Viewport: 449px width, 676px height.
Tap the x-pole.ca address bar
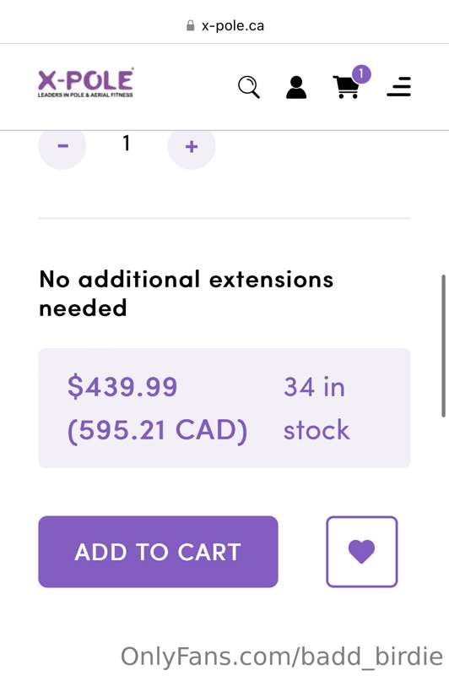tap(224, 26)
